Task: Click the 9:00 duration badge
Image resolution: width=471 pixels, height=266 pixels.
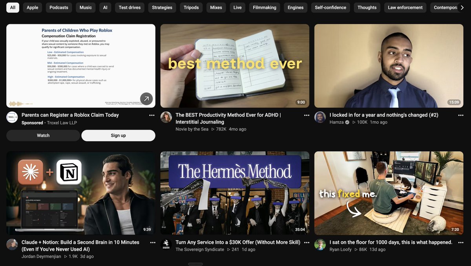Action: [301, 102]
